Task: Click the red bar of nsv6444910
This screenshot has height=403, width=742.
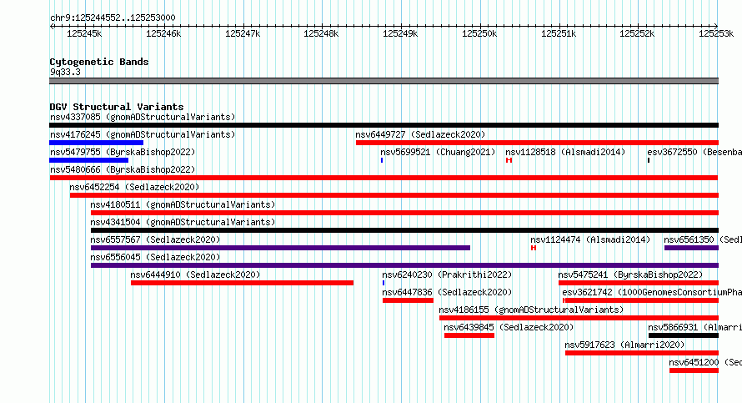Action: click(243, 283)
